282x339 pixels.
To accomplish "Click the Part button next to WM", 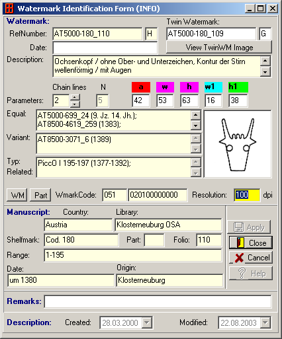I will [40, 195].
